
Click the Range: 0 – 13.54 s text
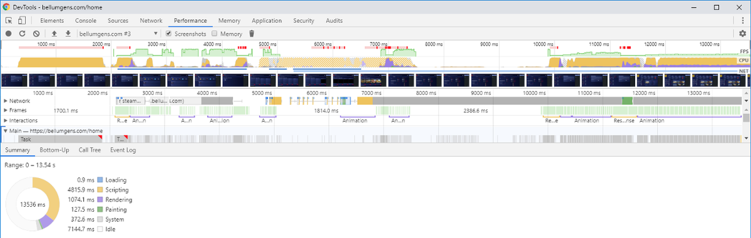(x=29, y=165)
